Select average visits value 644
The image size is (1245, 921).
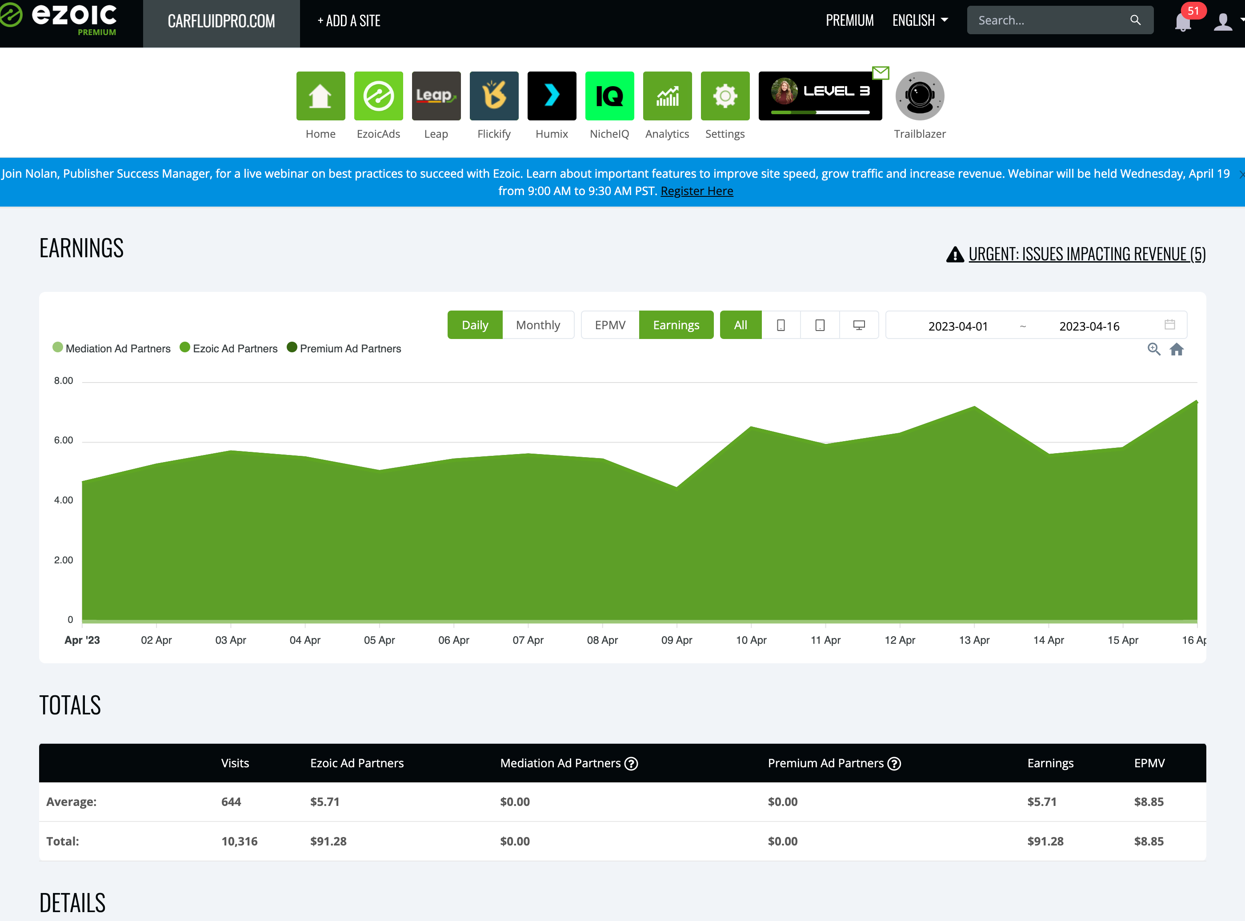click(x=231, y=801)
